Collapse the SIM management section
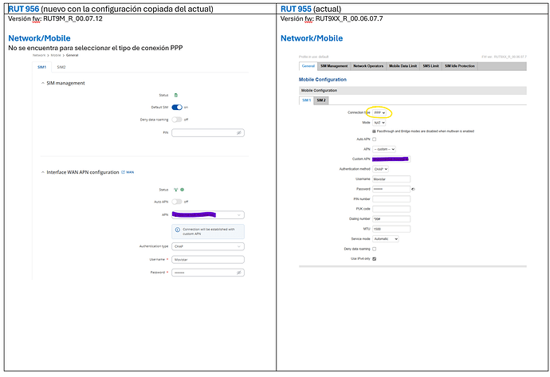This screenshot has height=377, width=550. pos(43,83)
